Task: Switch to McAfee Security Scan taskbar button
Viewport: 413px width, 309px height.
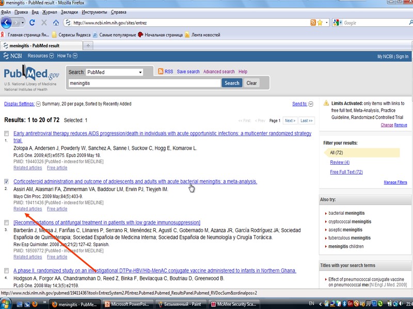Action: pos(234,304)
